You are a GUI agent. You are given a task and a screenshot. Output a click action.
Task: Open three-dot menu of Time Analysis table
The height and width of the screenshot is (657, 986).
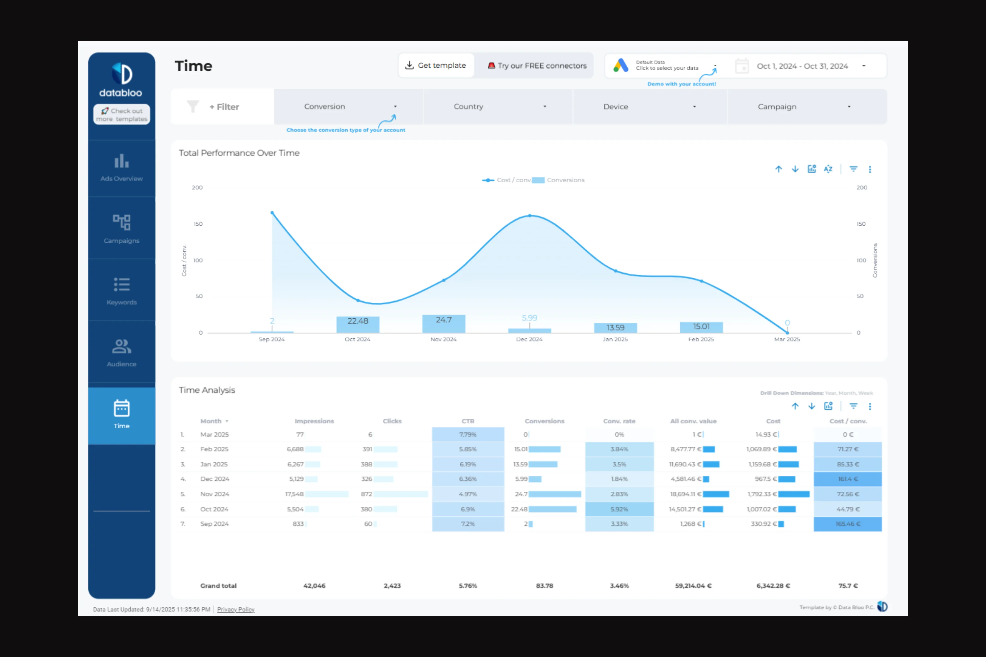[x=870, y=406]
